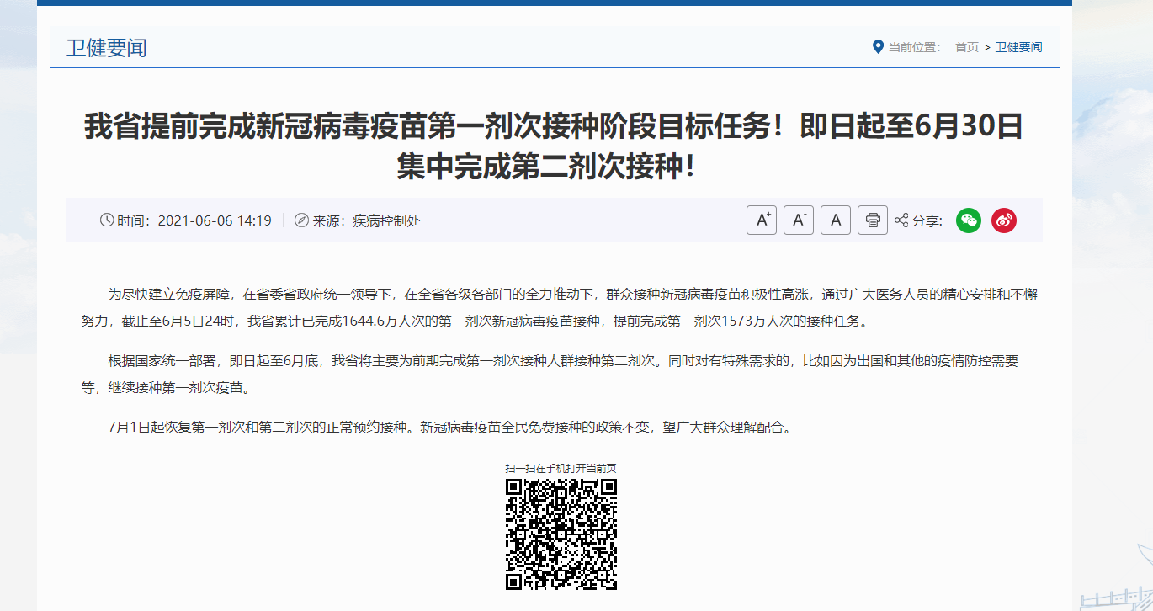Select the A+ icon to enlarge text
This screenshot has height=611, width=1153.
coord(761,220)
